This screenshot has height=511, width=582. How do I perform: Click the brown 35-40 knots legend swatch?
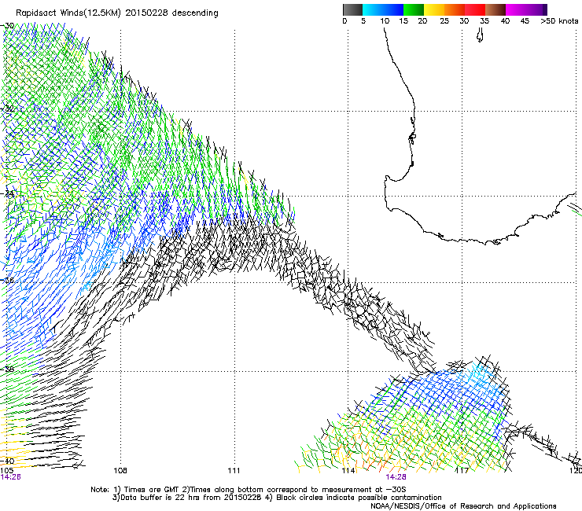click(495, 9)
